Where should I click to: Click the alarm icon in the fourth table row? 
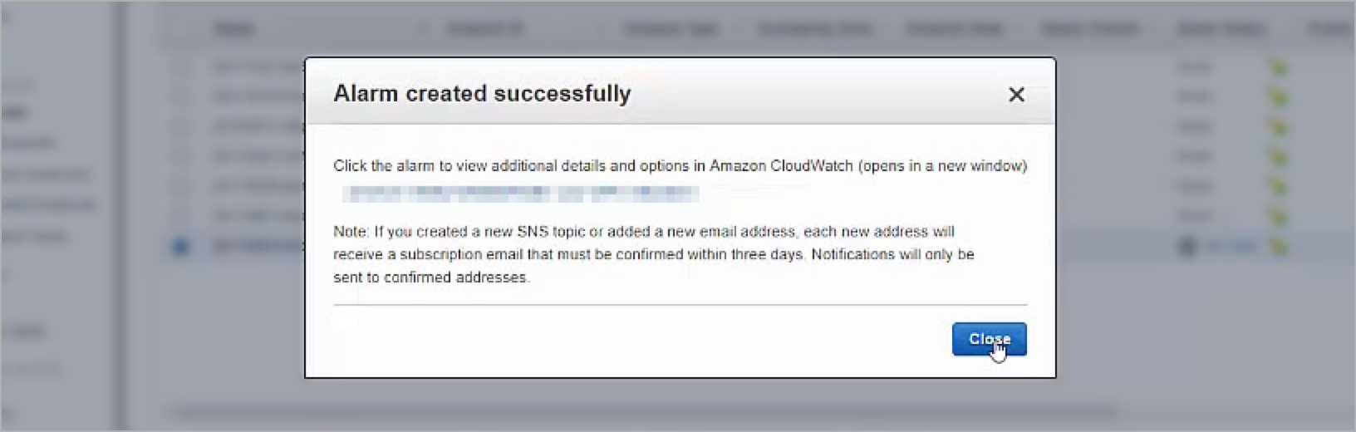pos(1278,157)
